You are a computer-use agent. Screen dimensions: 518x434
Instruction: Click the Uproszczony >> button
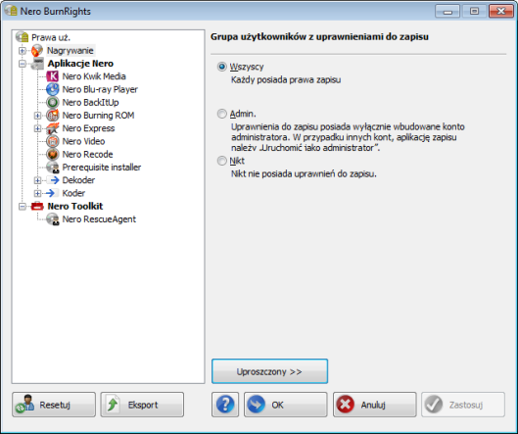269,371
